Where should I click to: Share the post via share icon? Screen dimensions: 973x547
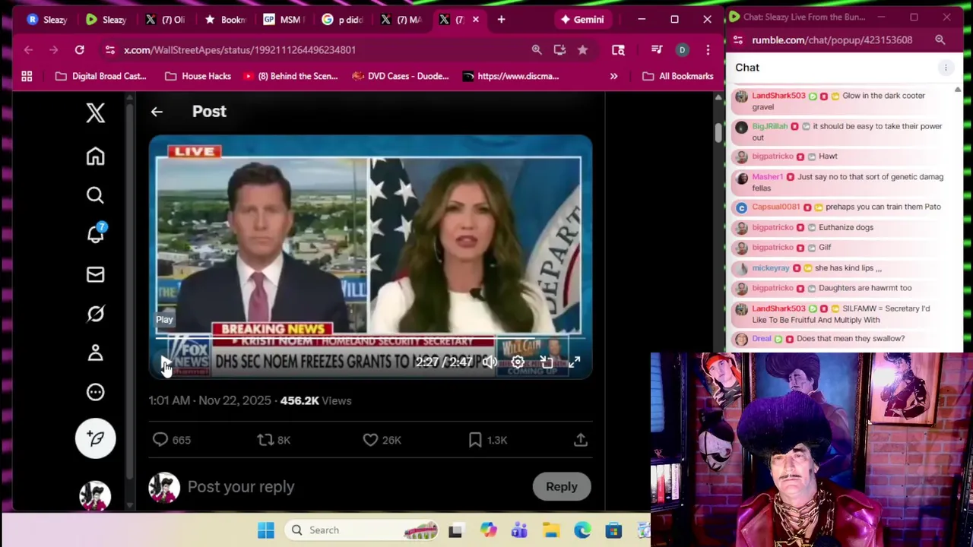click(x=580, y=440)
